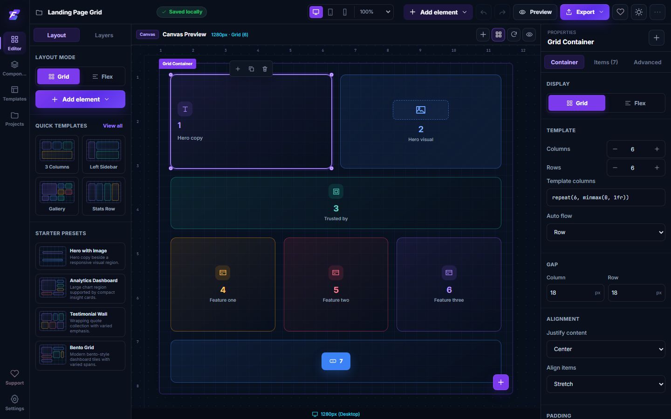Image resolution: width=671 pixels, height=419 pixels.
Task: Set display to Flex in properties
Action: (635, 103)
